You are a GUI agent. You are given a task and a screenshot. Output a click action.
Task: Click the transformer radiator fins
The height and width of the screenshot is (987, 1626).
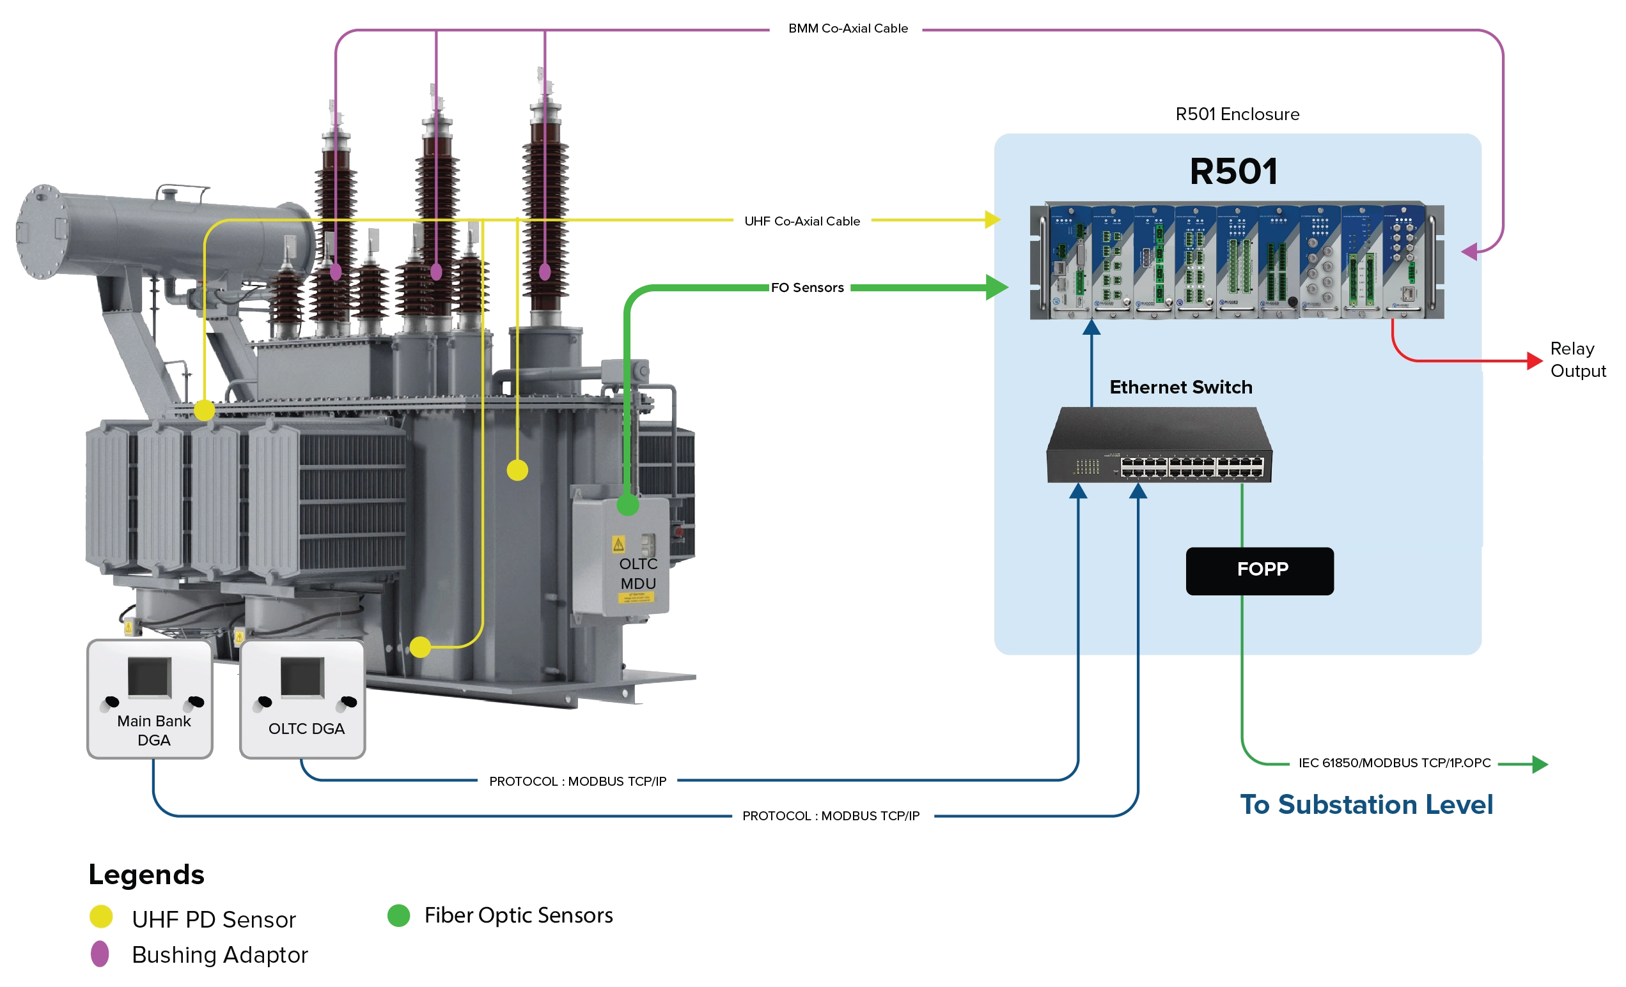point(244,501)
